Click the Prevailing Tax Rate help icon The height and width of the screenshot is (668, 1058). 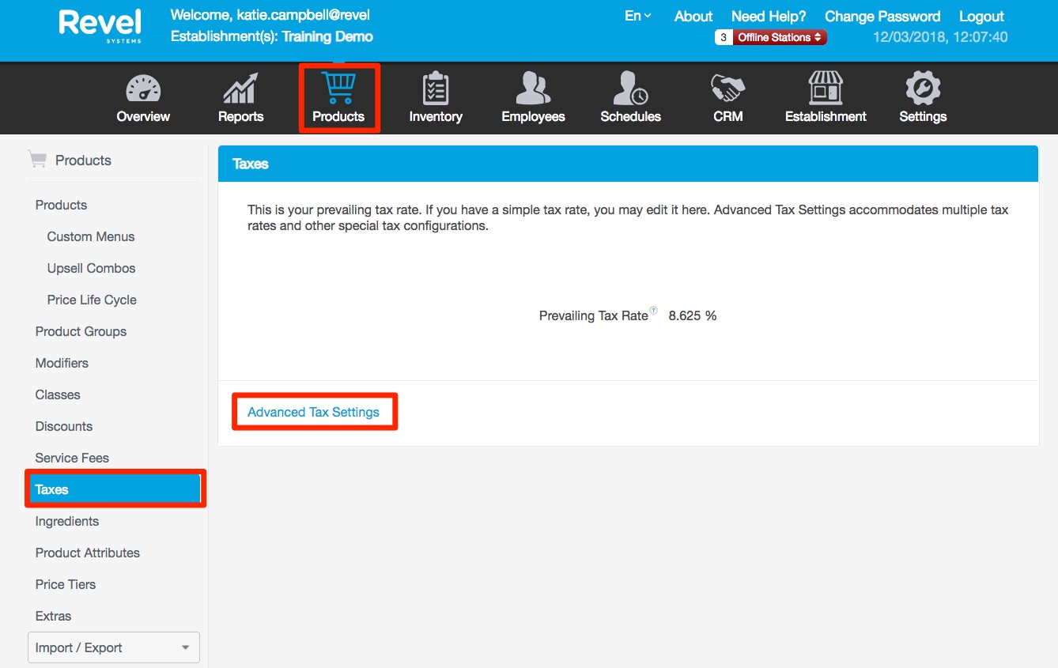coord(653,311)
